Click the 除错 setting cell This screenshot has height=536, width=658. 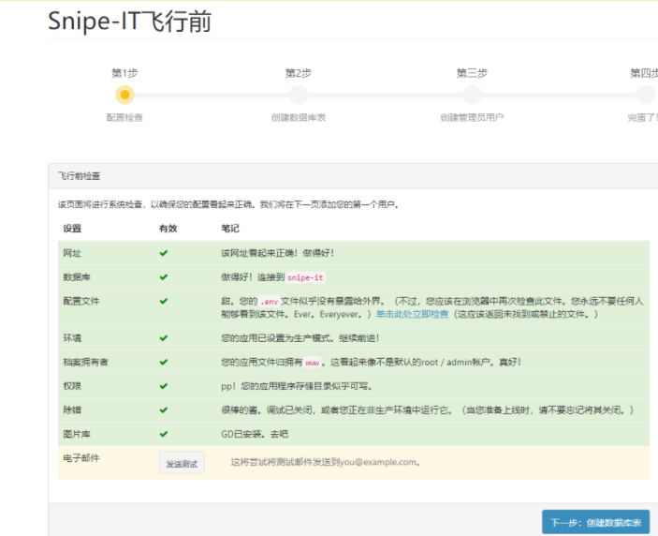tap(72, 409)
